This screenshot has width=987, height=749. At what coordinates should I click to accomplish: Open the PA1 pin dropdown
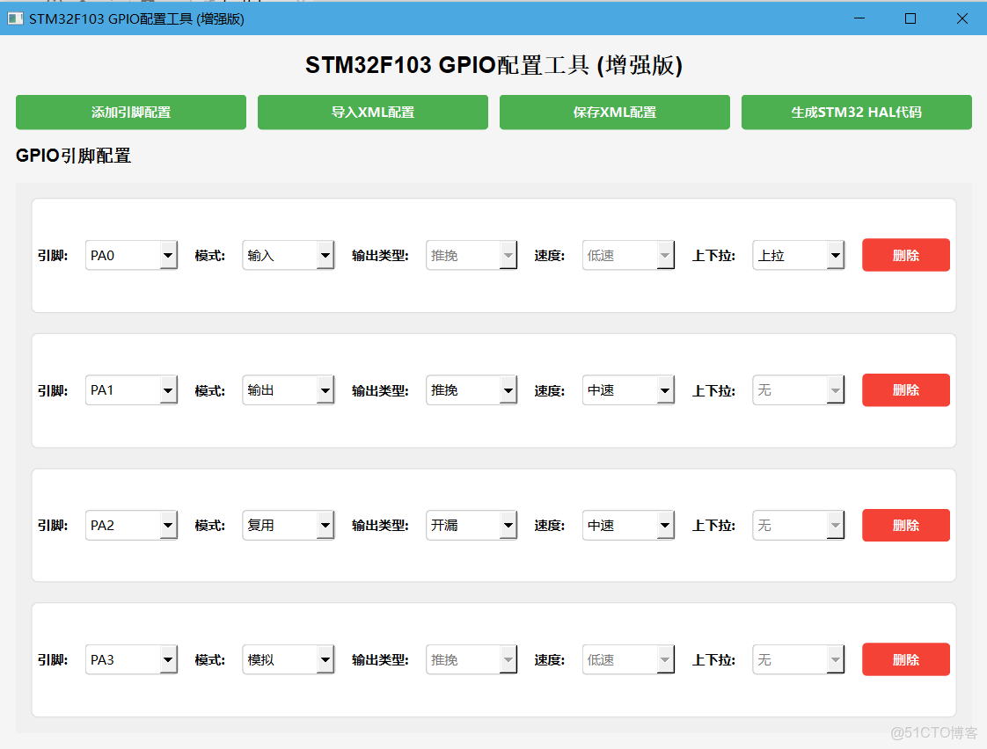(132, 390)
